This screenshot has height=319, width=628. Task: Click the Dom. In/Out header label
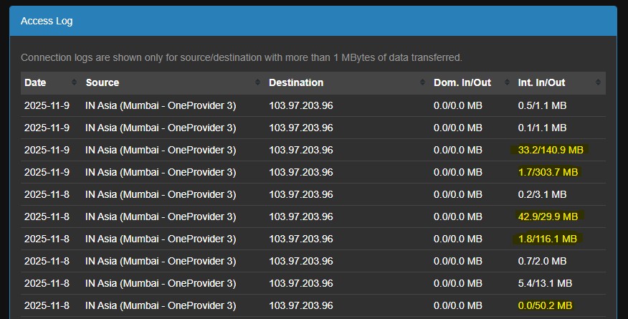(462, 83)
